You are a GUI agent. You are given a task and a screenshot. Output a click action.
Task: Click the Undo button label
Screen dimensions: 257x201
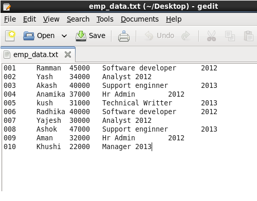click(166, 35)
